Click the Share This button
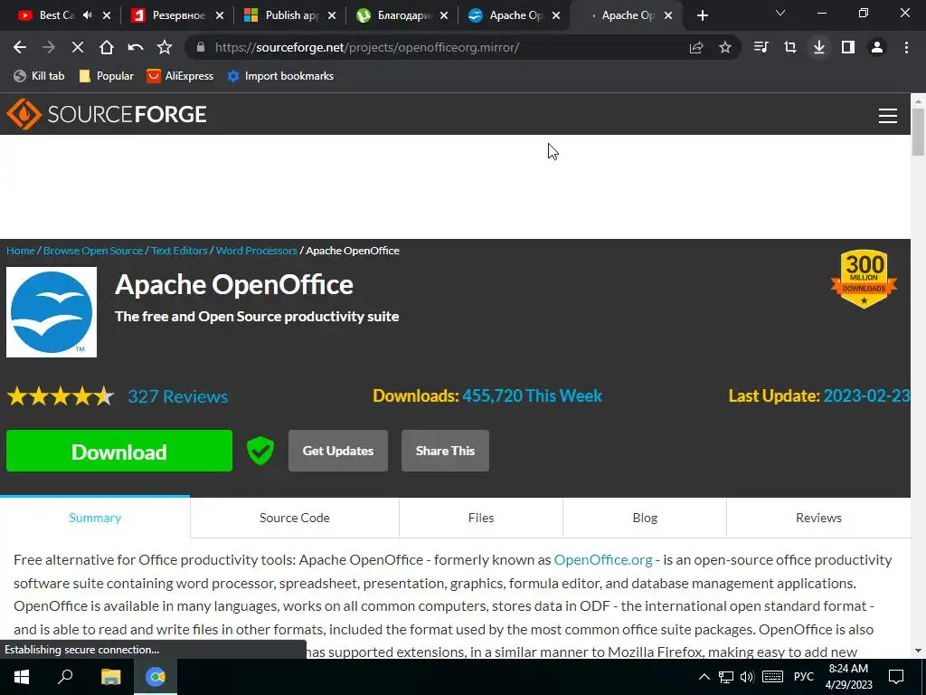The image size is (926, 695). [x=445, y=451]
